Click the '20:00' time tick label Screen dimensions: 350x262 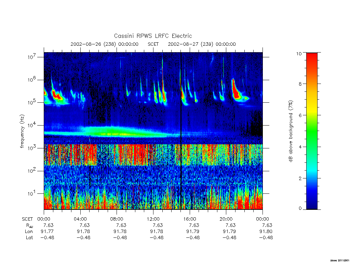coord(226,219)
